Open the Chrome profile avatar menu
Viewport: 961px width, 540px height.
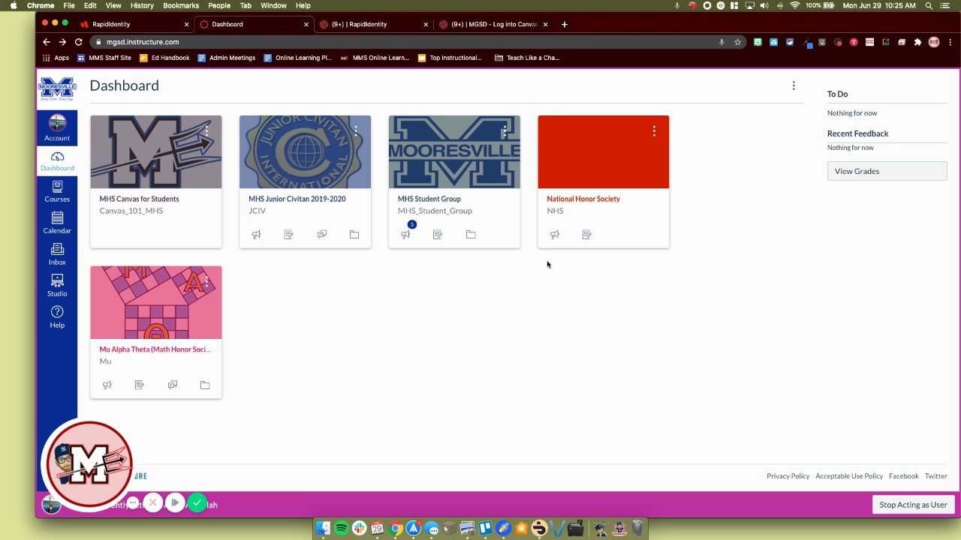pyautogui.click(x=934, y=42)
